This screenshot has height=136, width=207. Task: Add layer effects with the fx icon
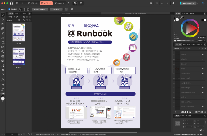pos(182,112)
